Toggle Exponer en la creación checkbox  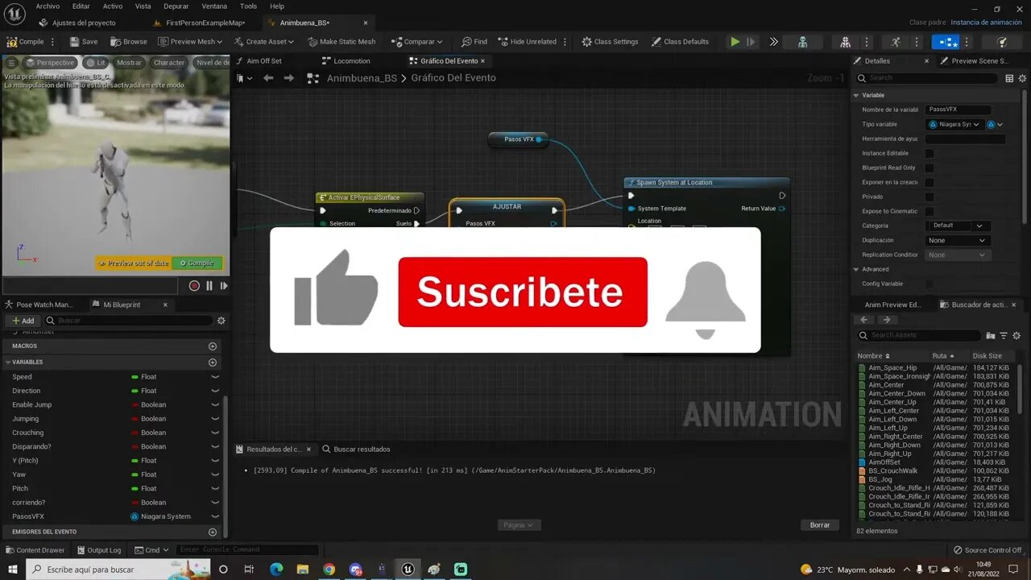tap(930, 182)
